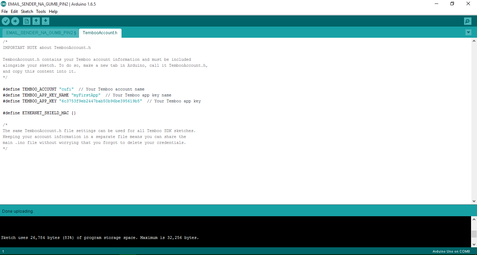
Task: Click the "TembooAccount.h contains your Temboo" line
Action: click(97, 60)
